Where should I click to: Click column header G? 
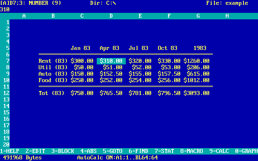[198, 16]
